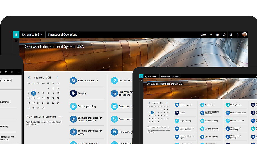Go to next month on large monitor calendar

coord(58,78)
